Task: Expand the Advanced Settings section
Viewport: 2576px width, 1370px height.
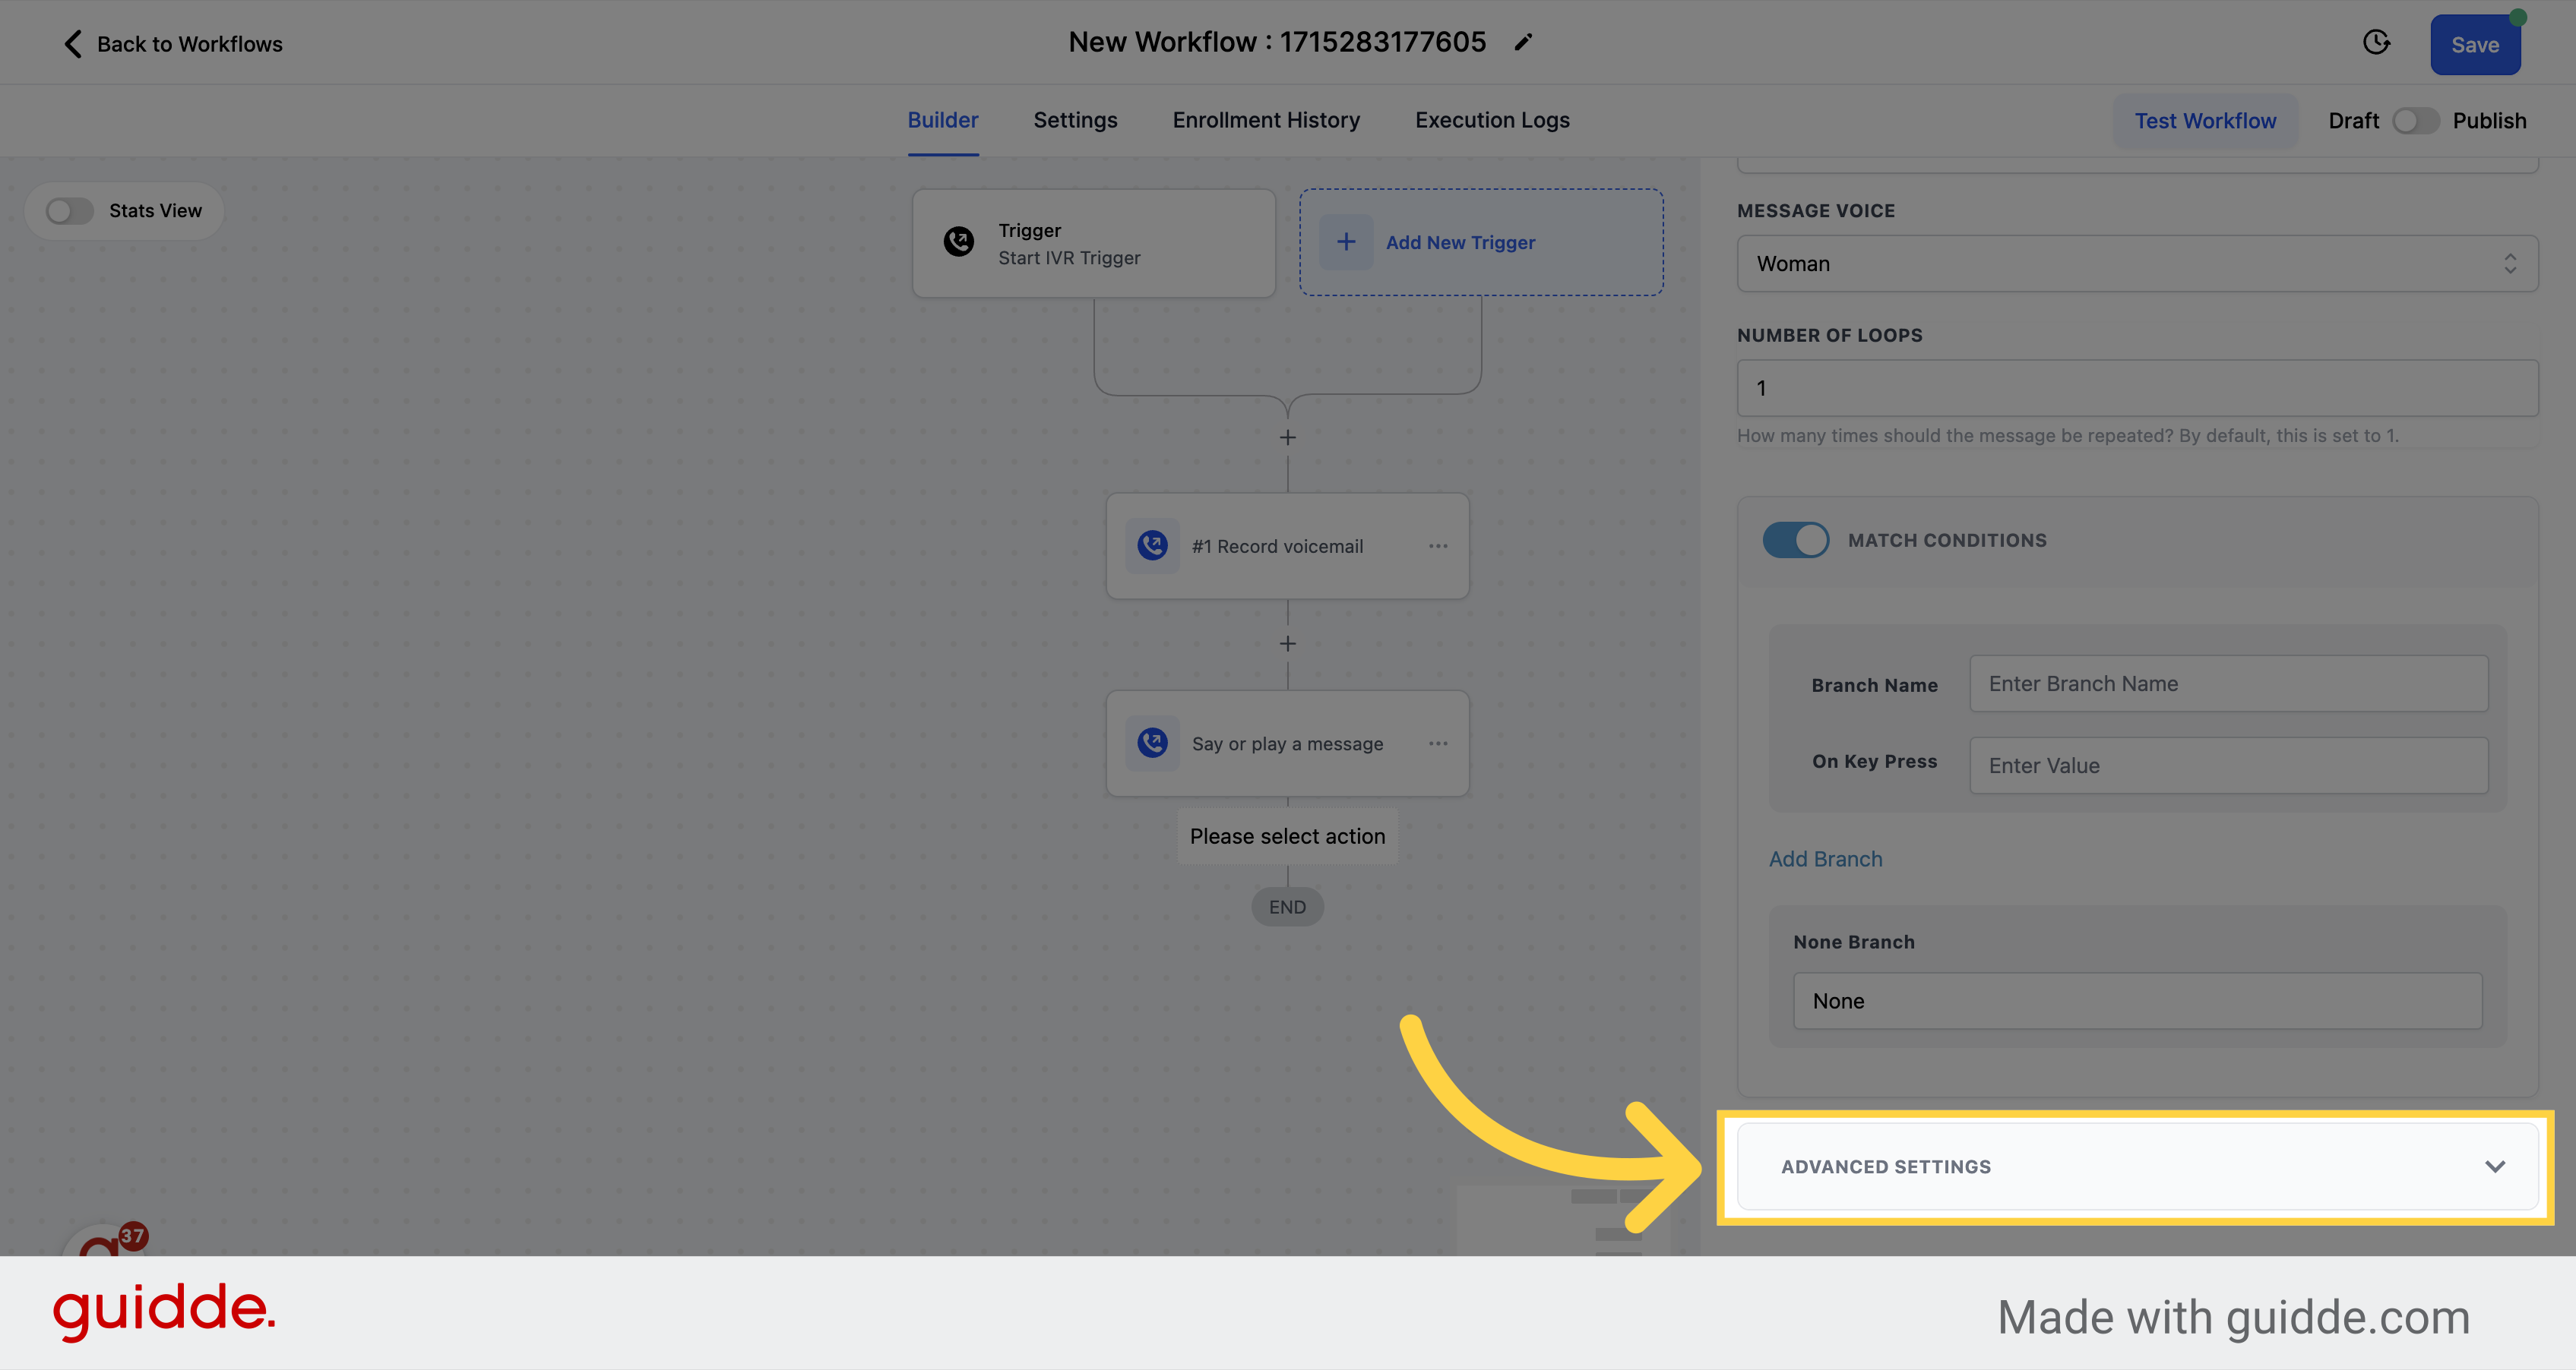Action: click(x=2137, y=1167)
